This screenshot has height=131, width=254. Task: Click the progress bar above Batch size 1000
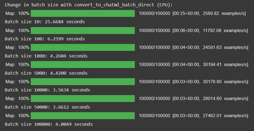point(83,48)
